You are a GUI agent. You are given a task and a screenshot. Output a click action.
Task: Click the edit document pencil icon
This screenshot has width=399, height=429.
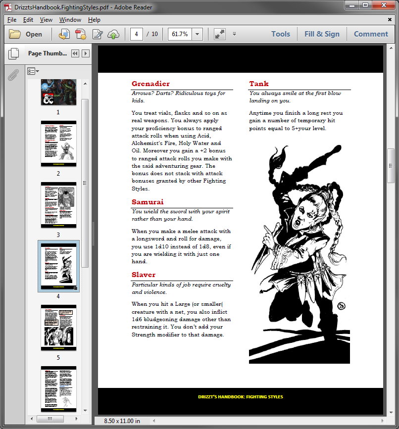coord(98,34)
